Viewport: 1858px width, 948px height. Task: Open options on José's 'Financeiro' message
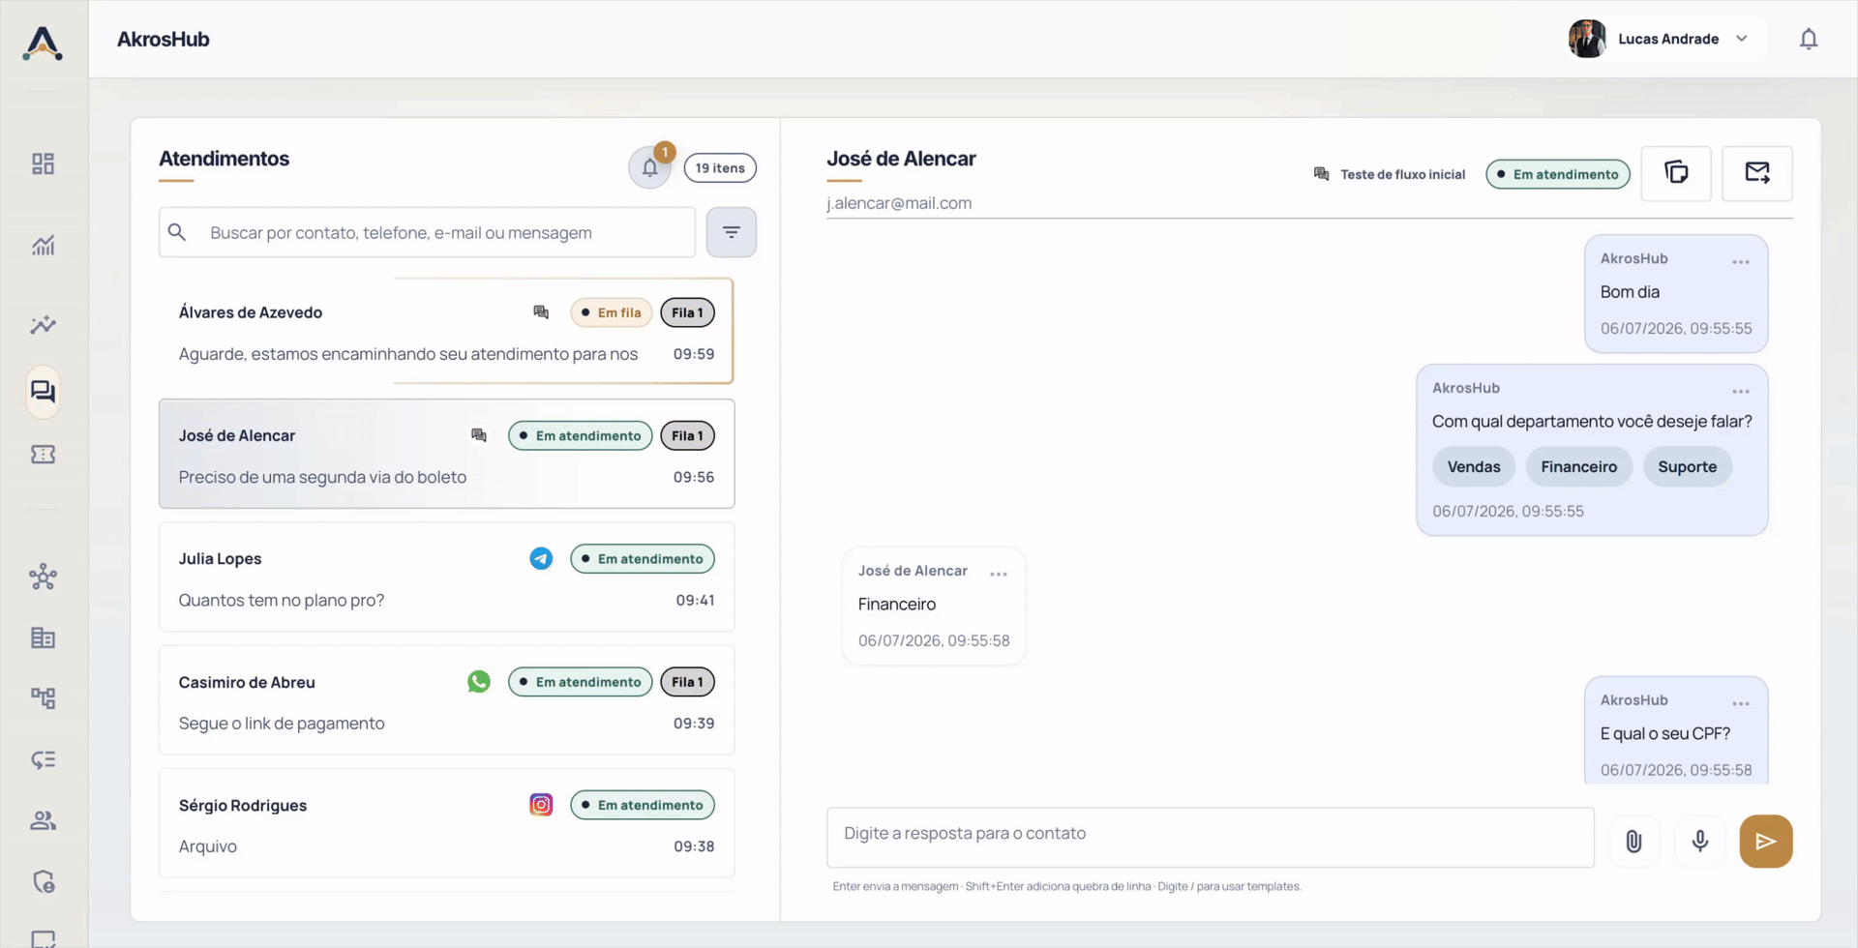coord(999,575)
